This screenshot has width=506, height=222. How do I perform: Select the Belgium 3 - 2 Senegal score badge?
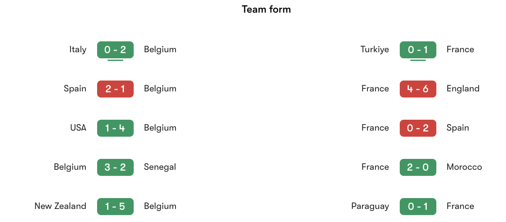coord(115,167)
